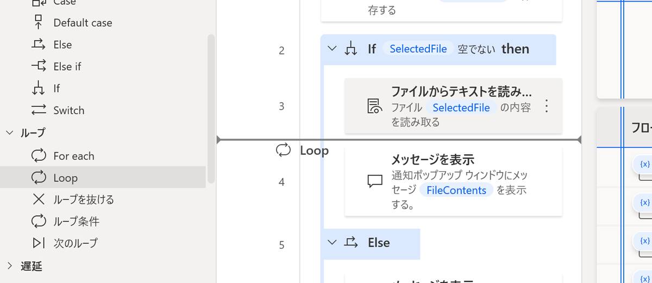The image size is (652, 283).
Task: Collapse the Else block in step 5
Action: pyautogui.click(x=332, y=242)
